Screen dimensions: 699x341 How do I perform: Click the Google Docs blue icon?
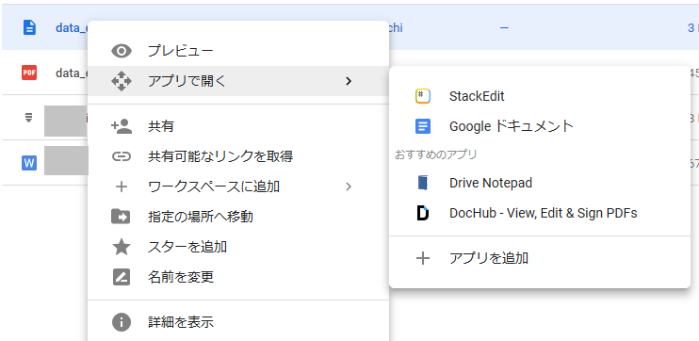click(x=423, y=126)
